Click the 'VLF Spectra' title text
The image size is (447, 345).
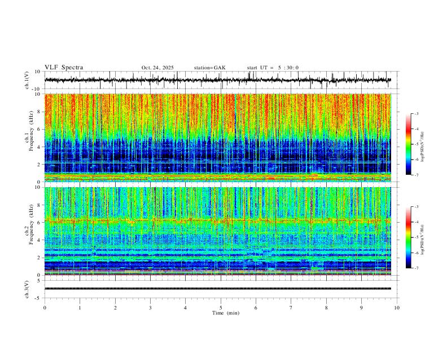[64, 68]
